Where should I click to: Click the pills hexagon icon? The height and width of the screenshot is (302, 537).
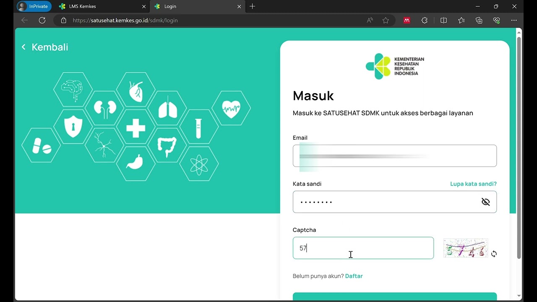41,145
